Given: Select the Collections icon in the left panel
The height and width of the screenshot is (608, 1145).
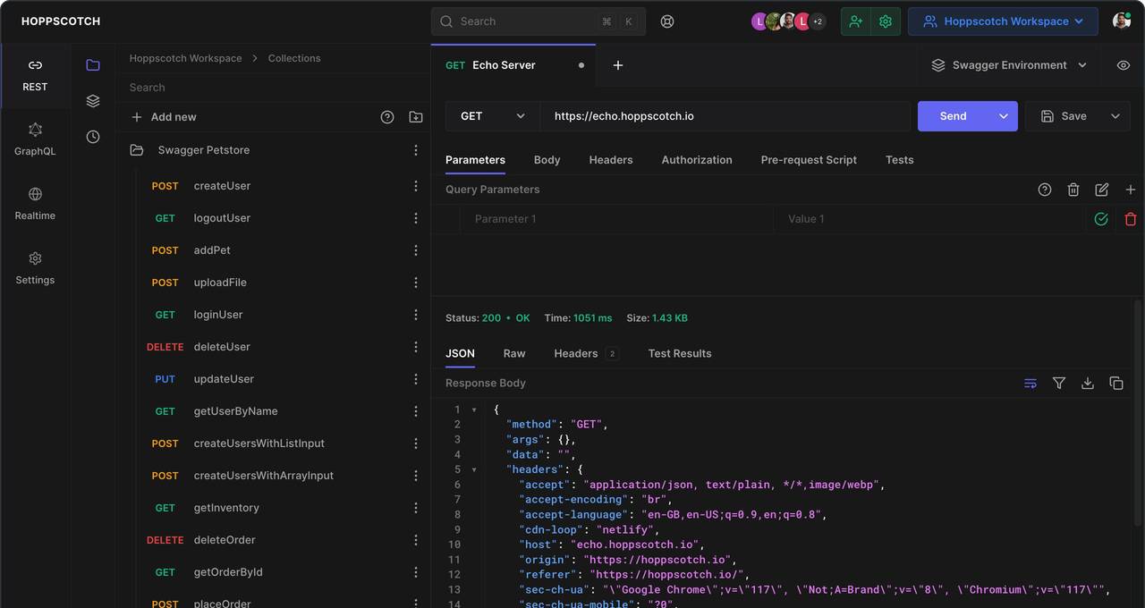Looking at the screenshot, I should 92,63.
